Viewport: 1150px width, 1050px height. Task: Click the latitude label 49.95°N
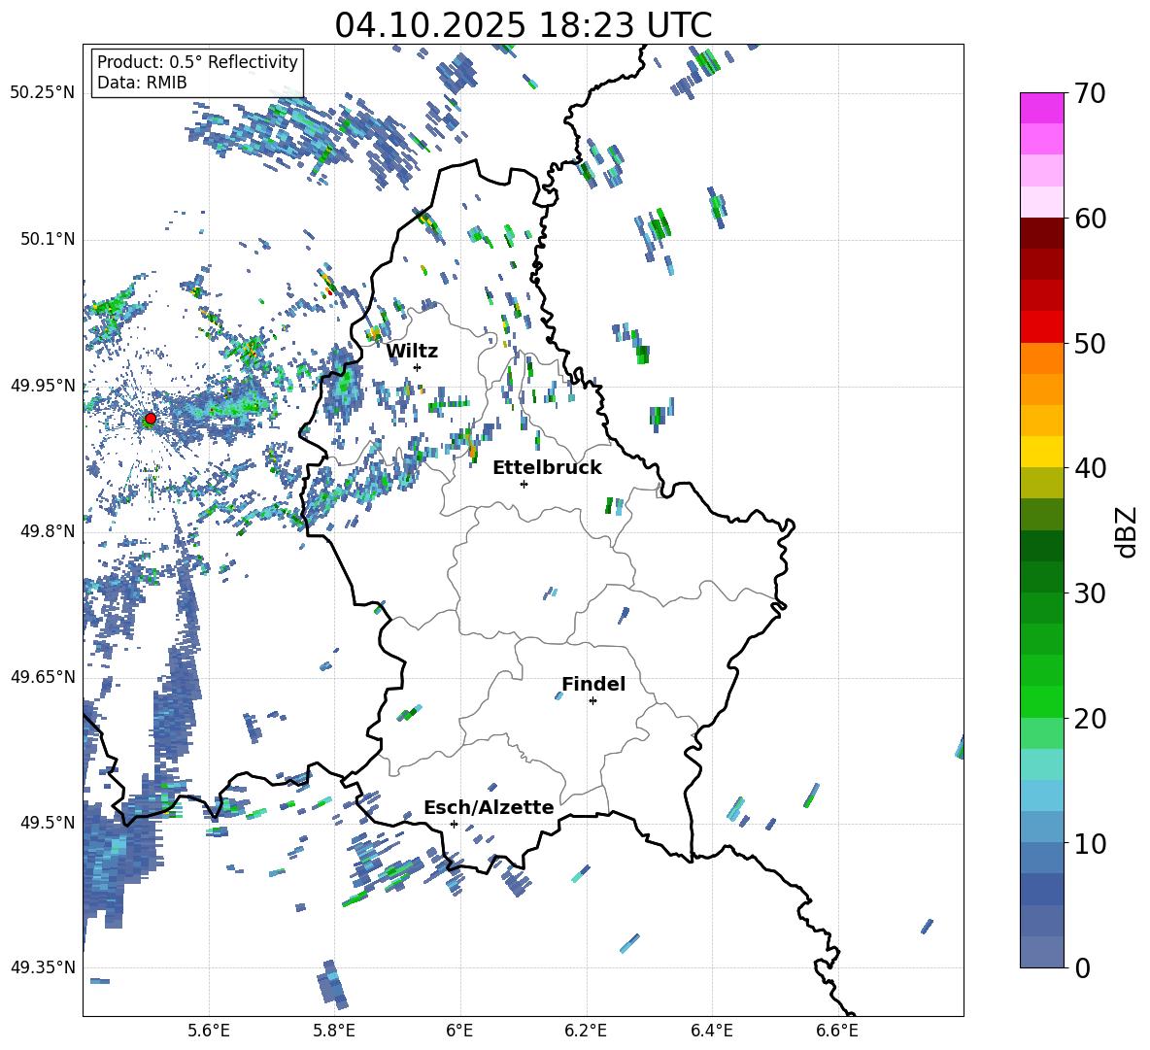[x=43, y=386]
